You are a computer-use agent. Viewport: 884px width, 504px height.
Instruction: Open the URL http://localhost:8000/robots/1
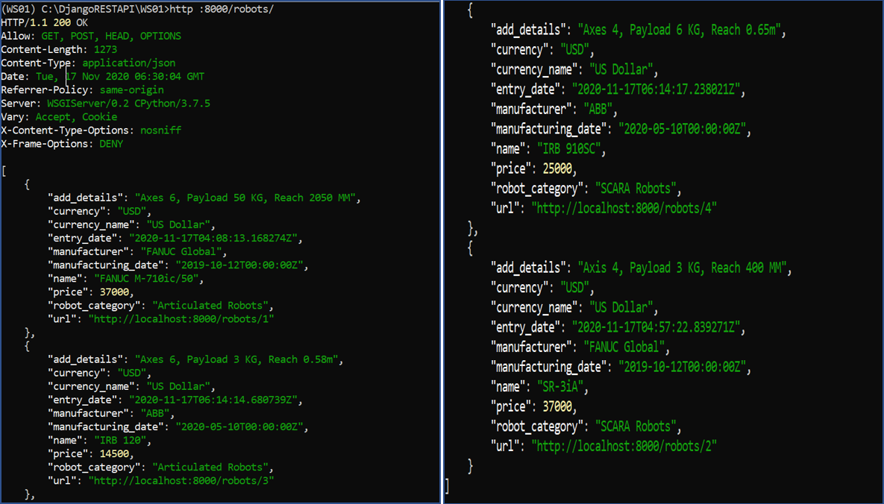(181, 319)
